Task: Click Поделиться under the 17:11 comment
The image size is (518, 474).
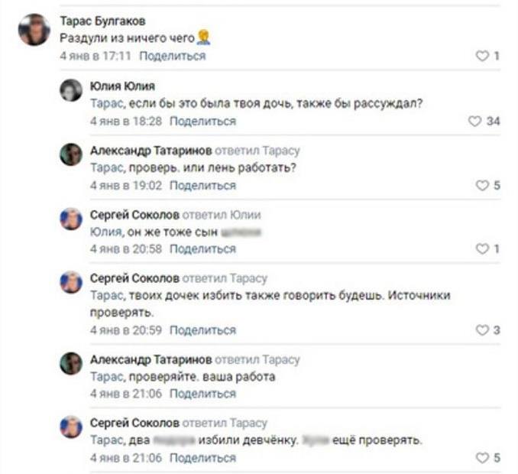Action: pyautogui.click(x=173, y=56)
